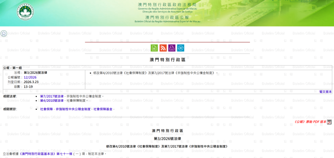
Task: Open the 《公報》原始 PDF 版本 link
Action: (x=310, y=122)
